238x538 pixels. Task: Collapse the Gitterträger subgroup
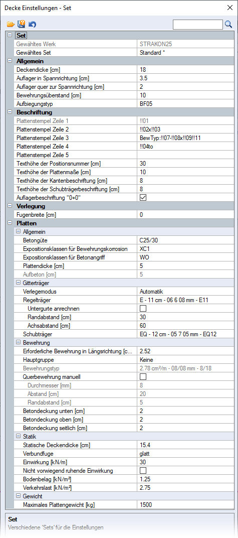point(18,283)
